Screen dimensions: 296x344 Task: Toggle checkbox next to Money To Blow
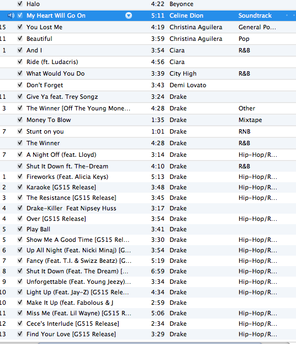pyautogui.click(x=20, y=120)
